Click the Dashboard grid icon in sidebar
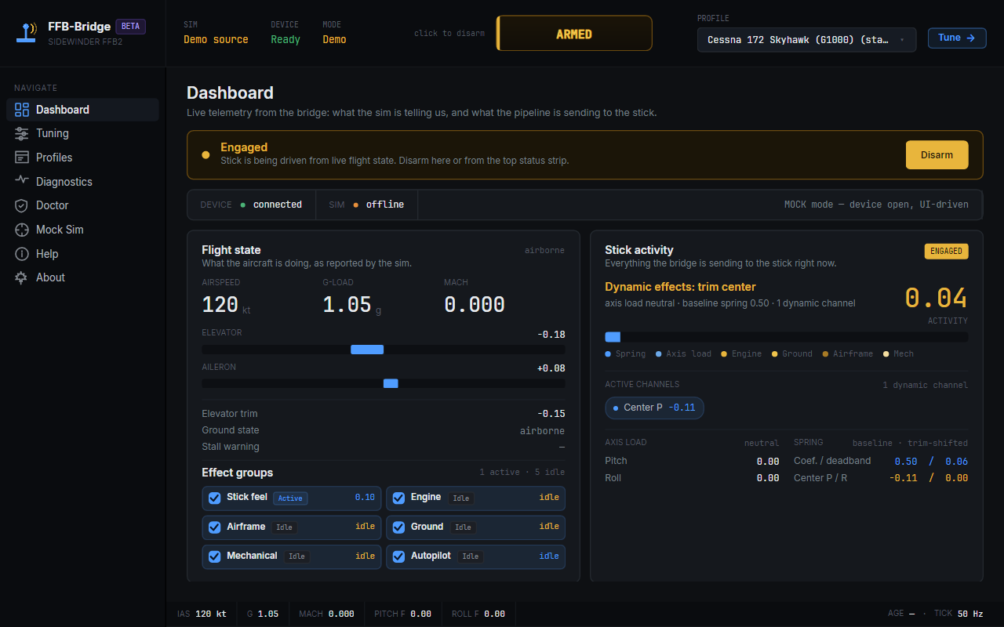 click(21, 110)
